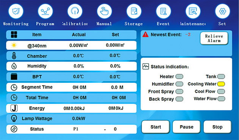Click the Set column header
The image size is (239, 140).
[x=115, y=35]
